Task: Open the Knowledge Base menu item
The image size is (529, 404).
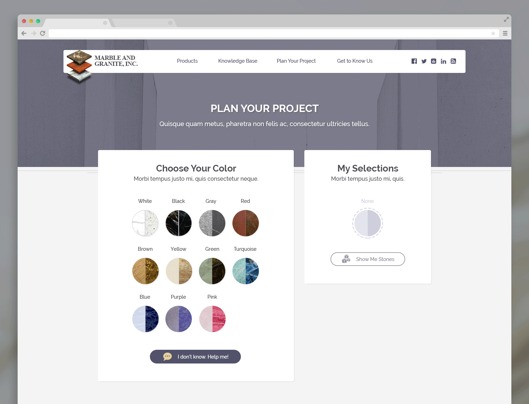Action: [x=238, y=61]
